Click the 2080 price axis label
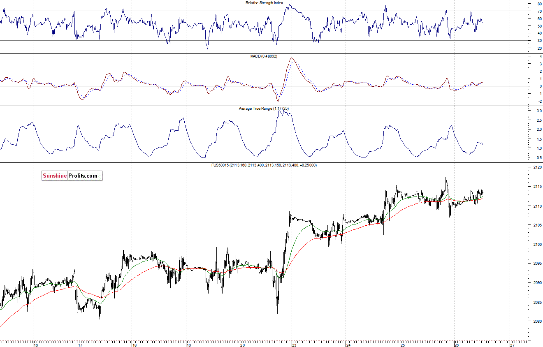The image size is (543, 347). coord(537,322)
